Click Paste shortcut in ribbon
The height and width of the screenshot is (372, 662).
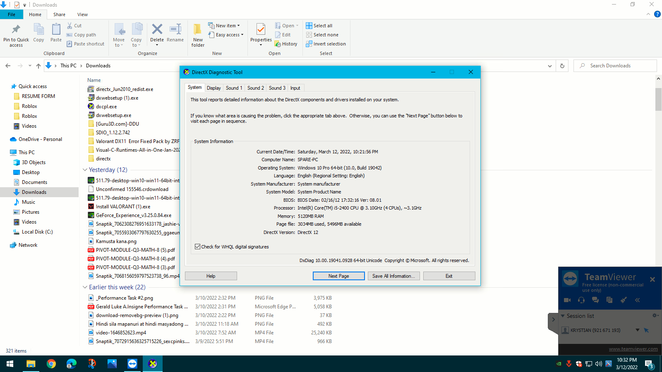[85, 44]
